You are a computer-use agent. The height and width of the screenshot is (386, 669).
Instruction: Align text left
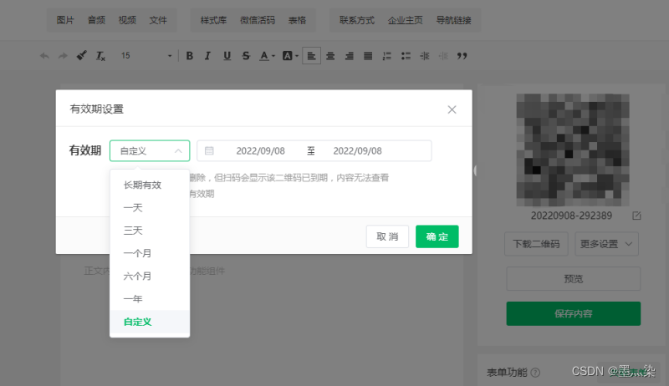pyautogui.click(x=311, y=56)
